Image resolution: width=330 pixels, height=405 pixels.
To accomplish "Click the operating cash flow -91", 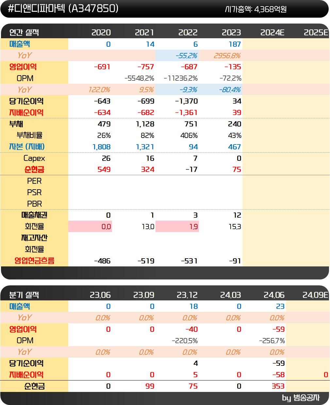I will pyautogui.click(x=235, y=261).
